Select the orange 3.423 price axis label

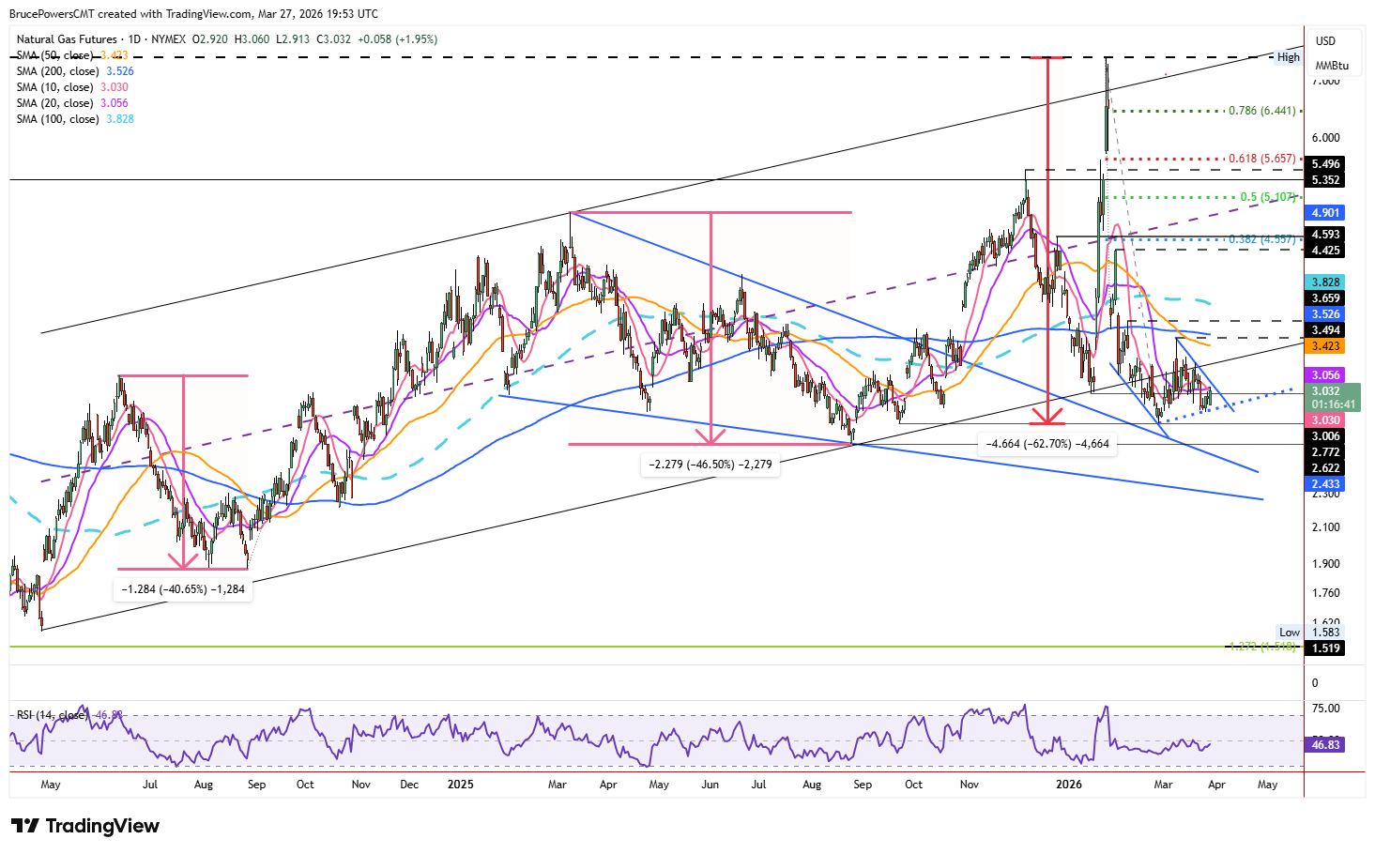pyautogui.click(x=1325, y=346)
